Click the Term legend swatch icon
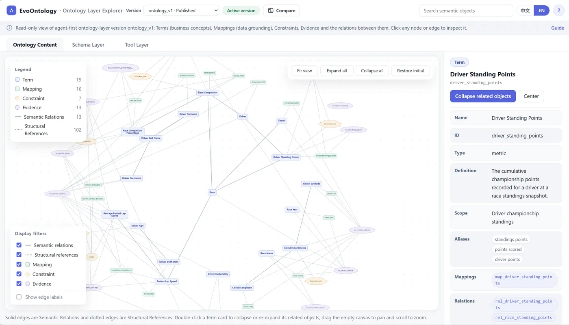569x325 pixels. coord(17,80)
